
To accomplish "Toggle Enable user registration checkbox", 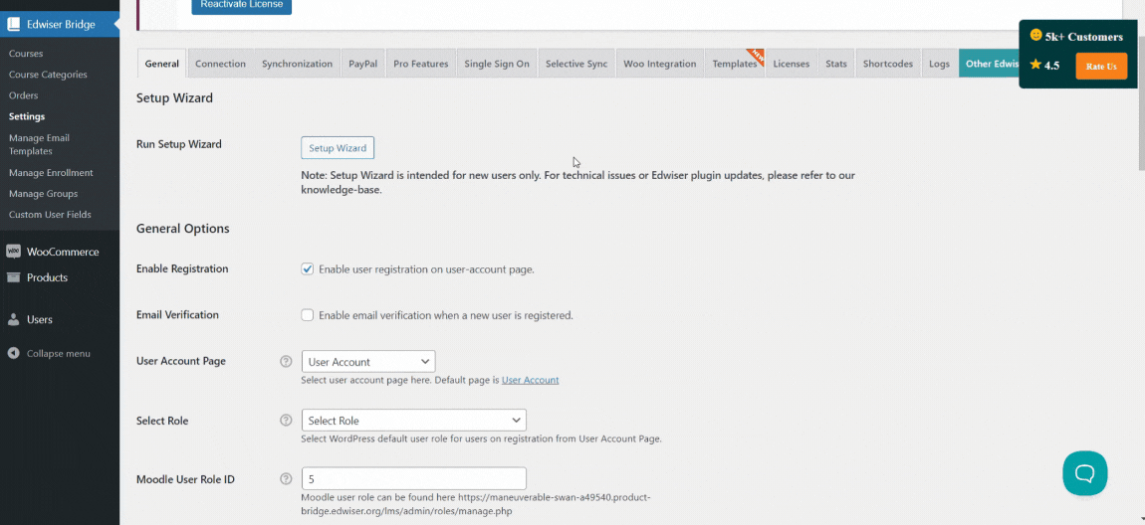I will 308,269.
